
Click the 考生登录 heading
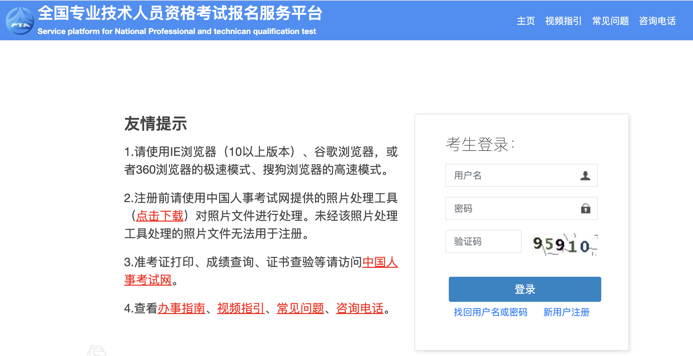(x=480, y=144)
